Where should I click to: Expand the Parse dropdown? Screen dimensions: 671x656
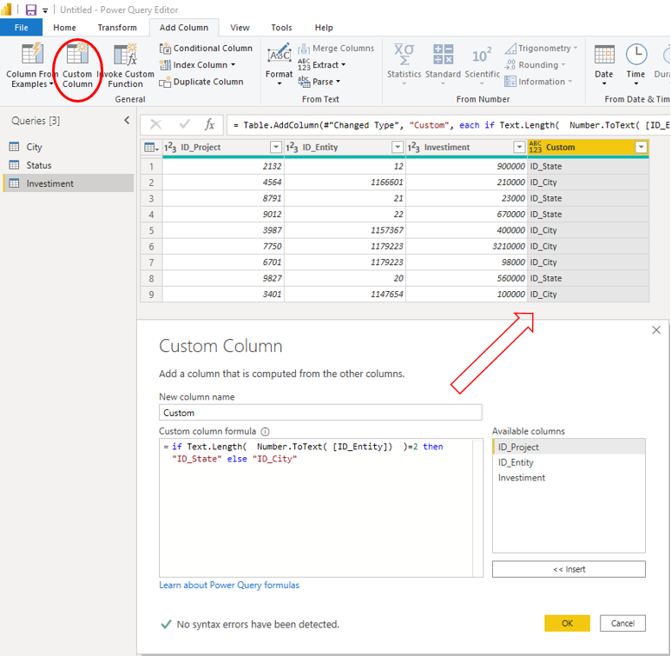coord(338,82)
